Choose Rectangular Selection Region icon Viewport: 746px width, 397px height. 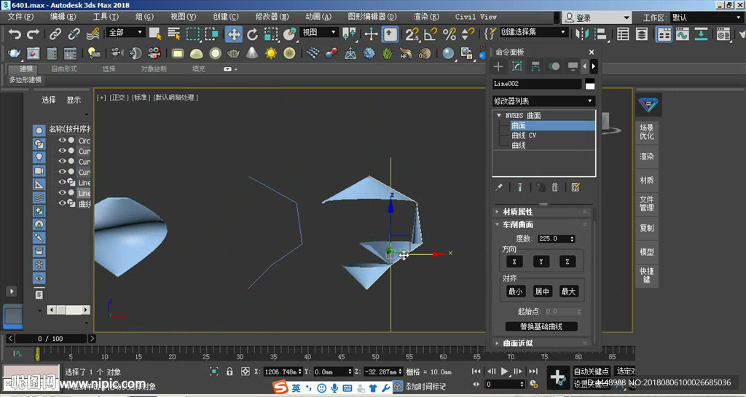click(x=192, y=34)
